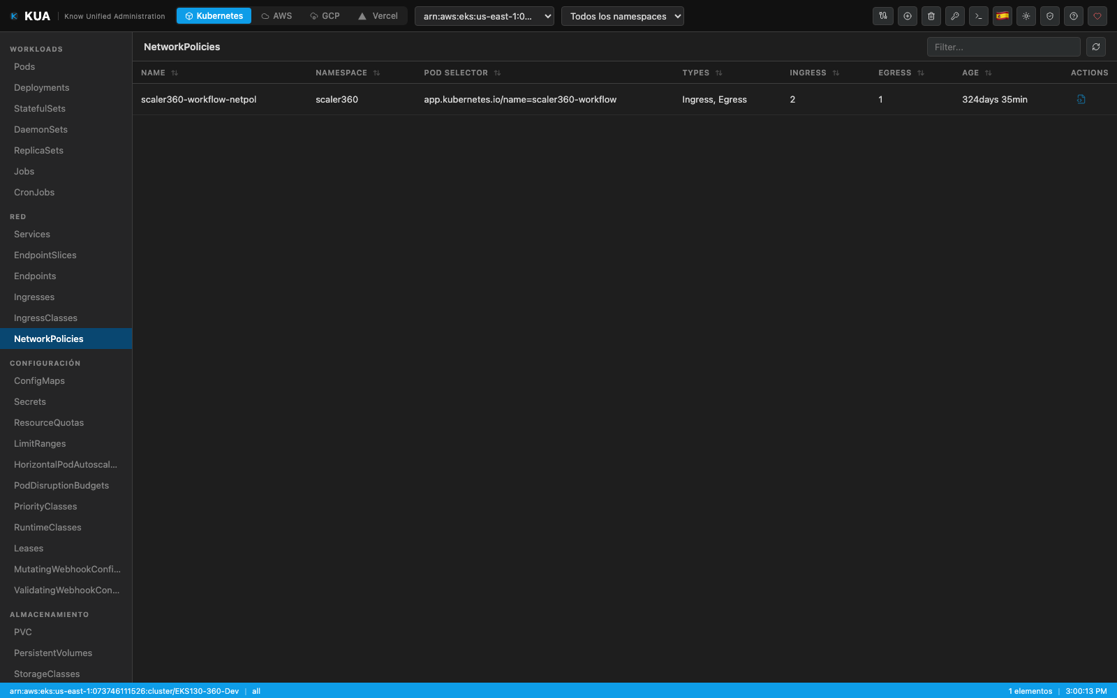Open CronJobs list

[x=66, y=193]
